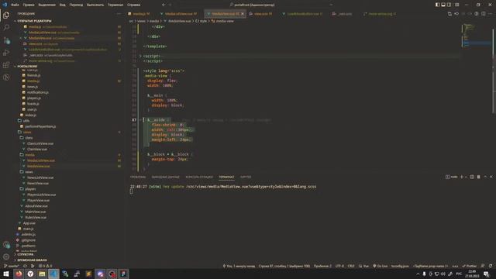The height and width of the screenshot is (279, 496).
Task: Collapse the PORTALFRONT project section
Action: [x=27, y=66]
